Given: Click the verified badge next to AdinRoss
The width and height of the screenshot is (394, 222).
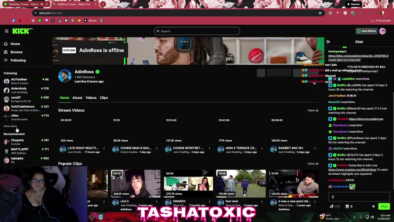Looking at the screenshot, I should [x=98, y=72].
